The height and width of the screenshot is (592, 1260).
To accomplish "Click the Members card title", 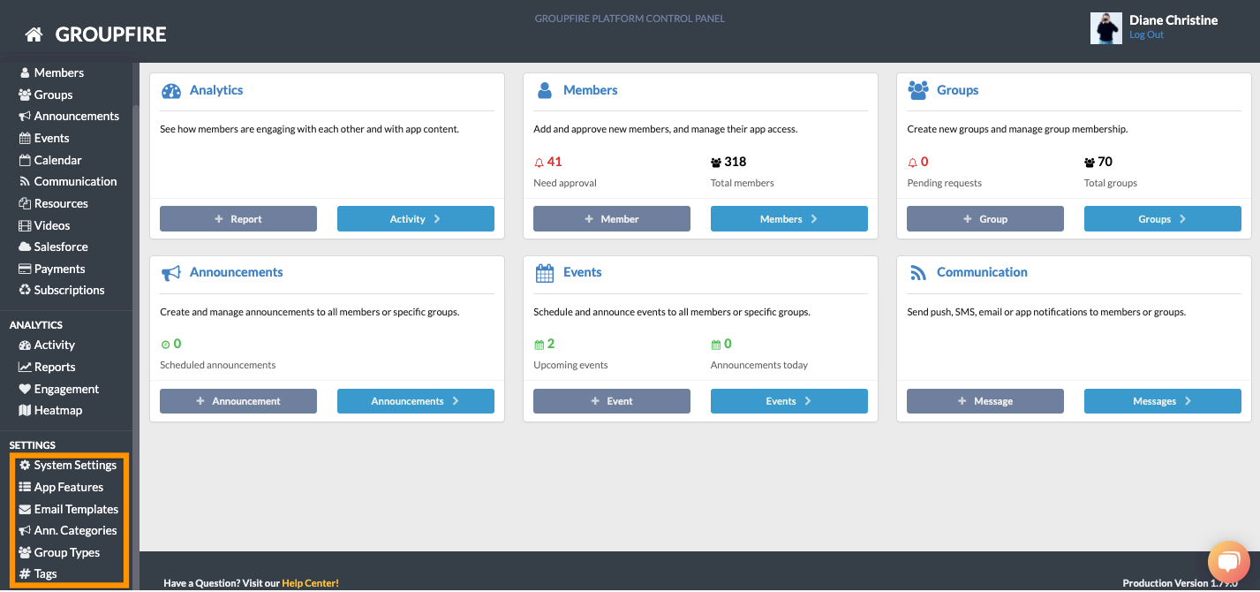I will coord(591,90).
